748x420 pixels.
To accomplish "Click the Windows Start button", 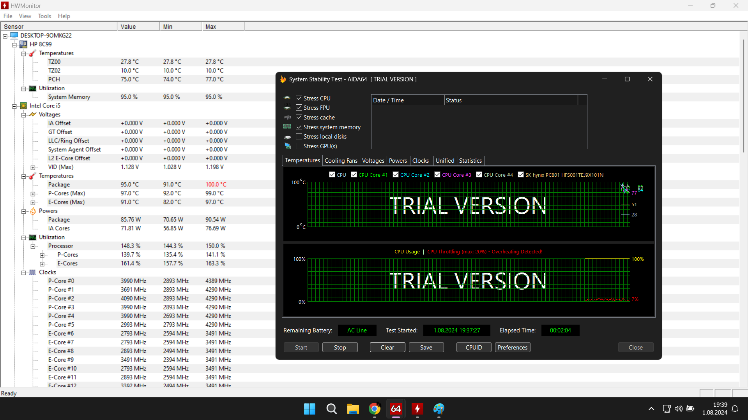I will (x=309, y=409).
